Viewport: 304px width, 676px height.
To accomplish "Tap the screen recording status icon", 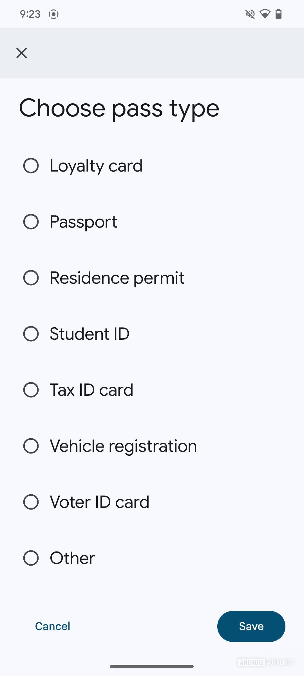I will point(53,14).
